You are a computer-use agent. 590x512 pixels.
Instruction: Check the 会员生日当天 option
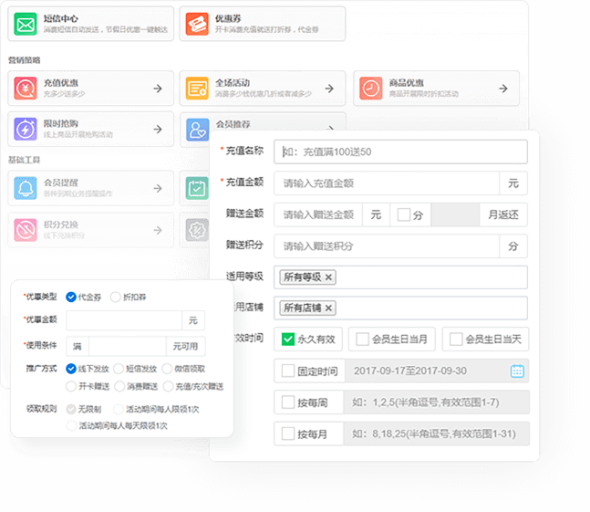pos(456,340)
